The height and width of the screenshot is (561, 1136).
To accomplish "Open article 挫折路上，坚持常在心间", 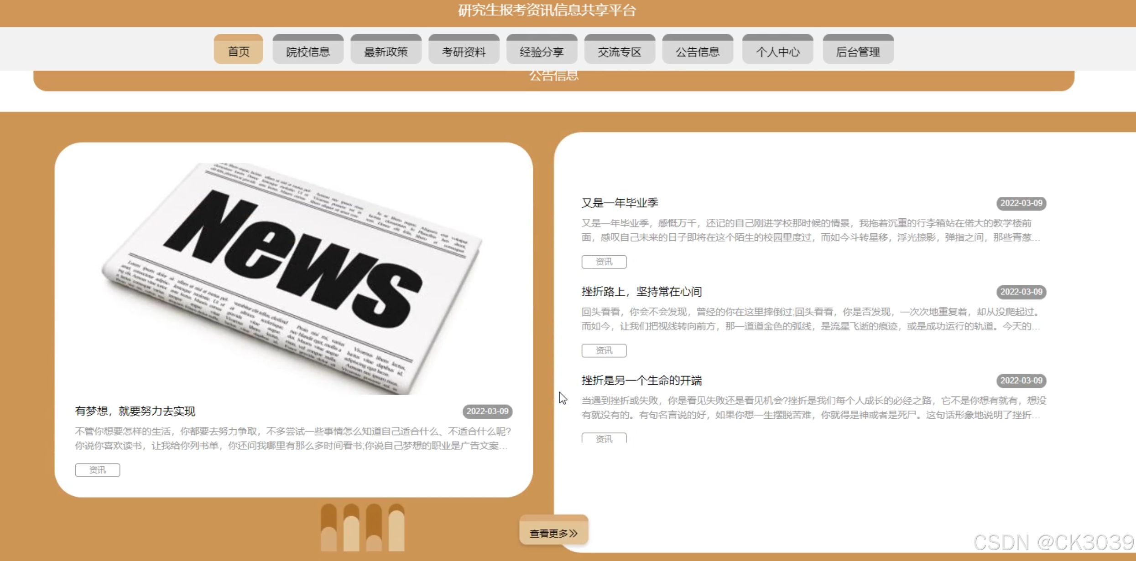I will pos(641,292).
